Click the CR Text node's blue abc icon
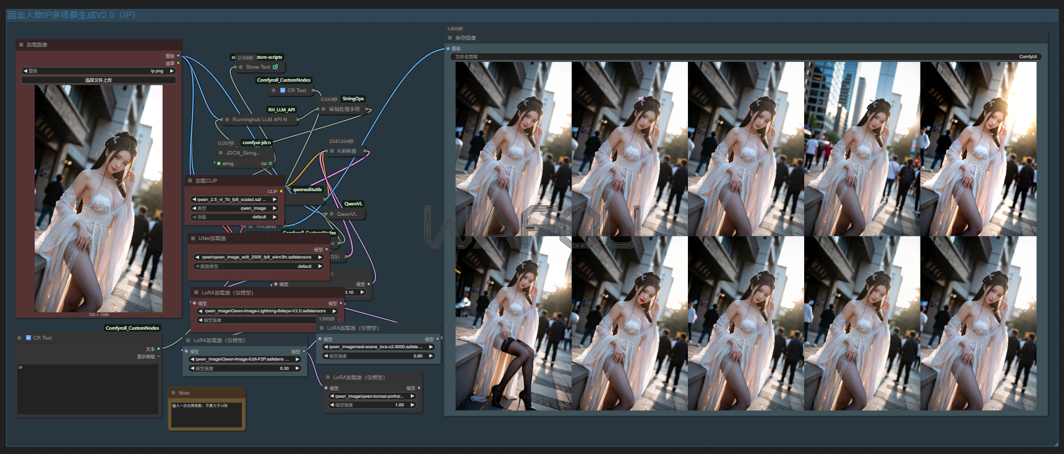The width and height of the screenshot is (1064, 454). tap(283, 90)
